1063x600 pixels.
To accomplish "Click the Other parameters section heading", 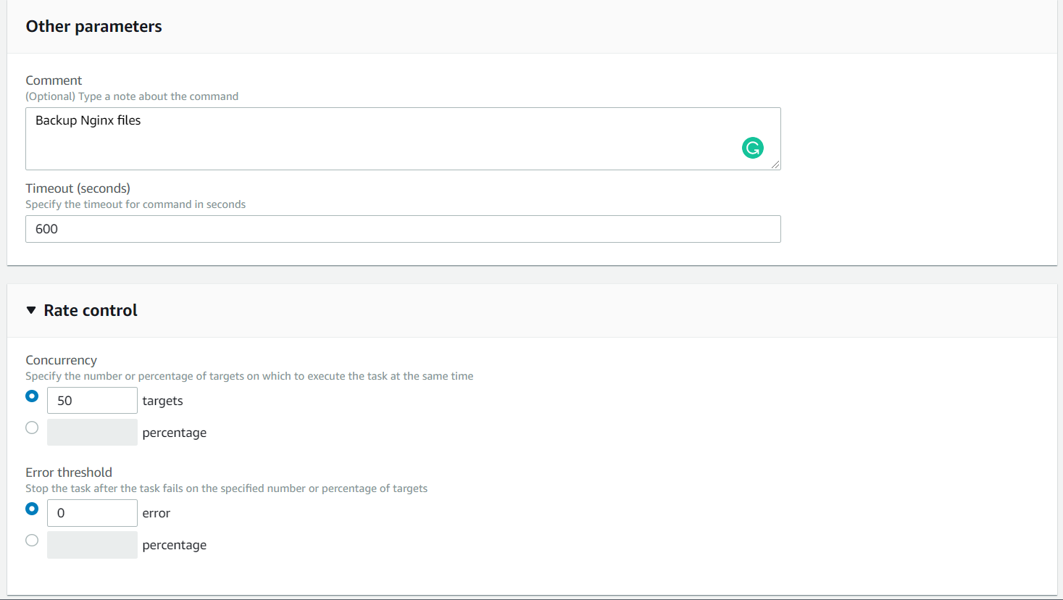I will [93, 26].
